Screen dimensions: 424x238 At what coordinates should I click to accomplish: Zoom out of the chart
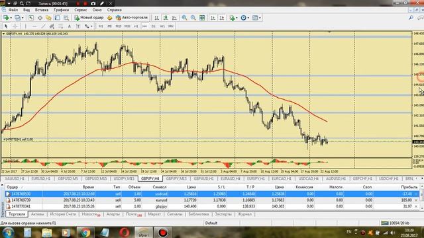(193, 18)
